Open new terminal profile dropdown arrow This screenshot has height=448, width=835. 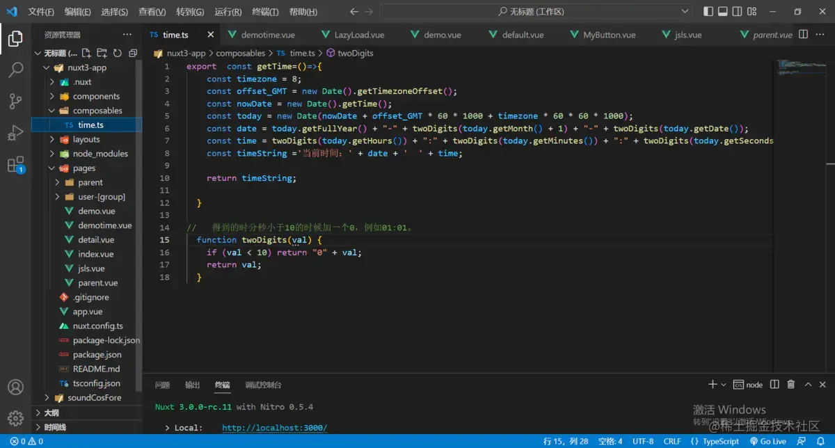point(724,384)
